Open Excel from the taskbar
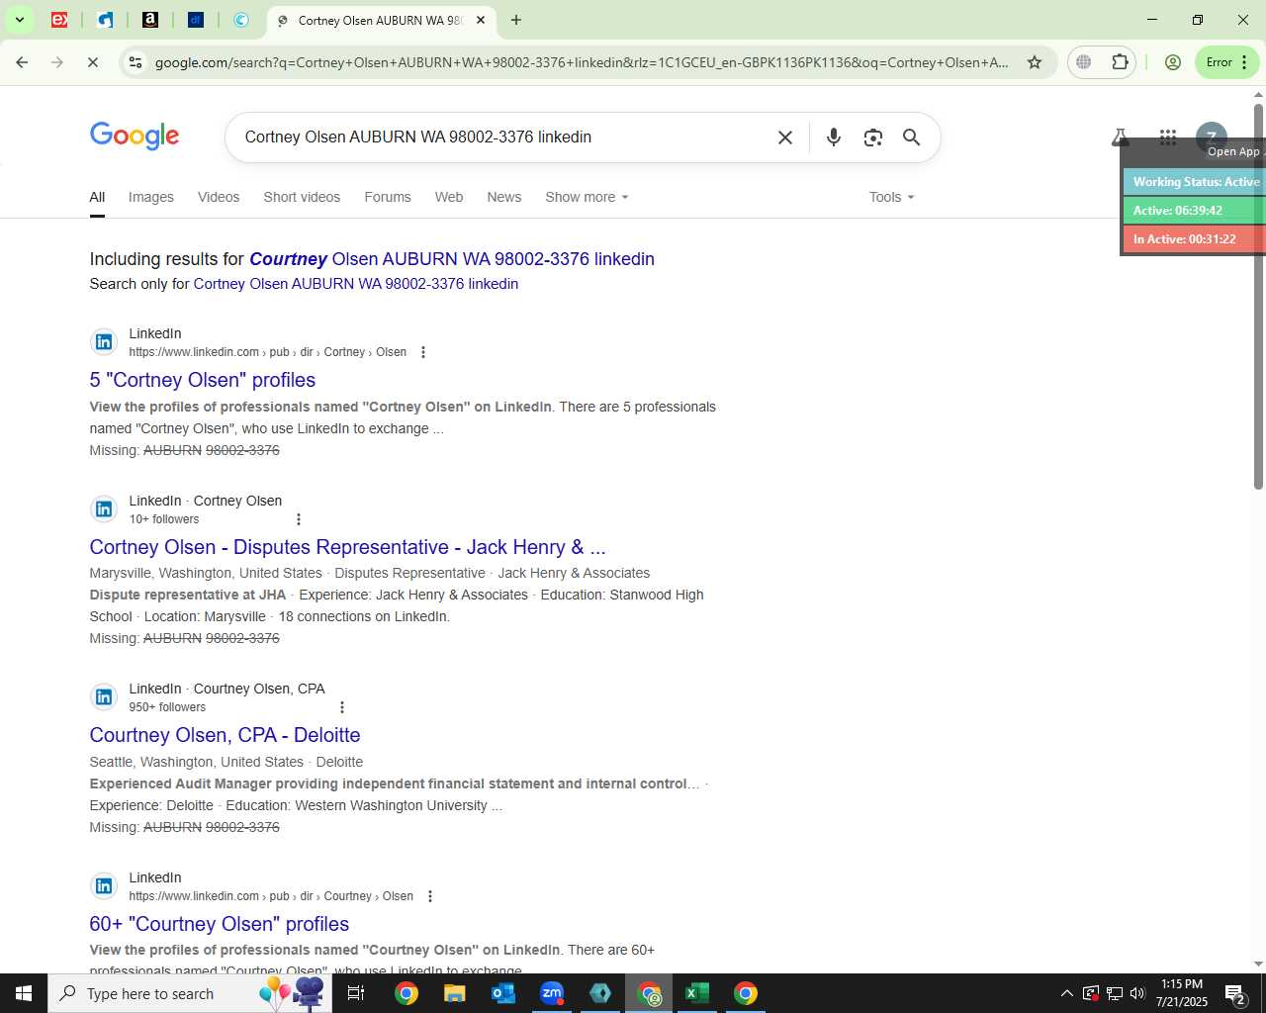This screenshot has height=1013, width=1266. click(x=697, y=993)
